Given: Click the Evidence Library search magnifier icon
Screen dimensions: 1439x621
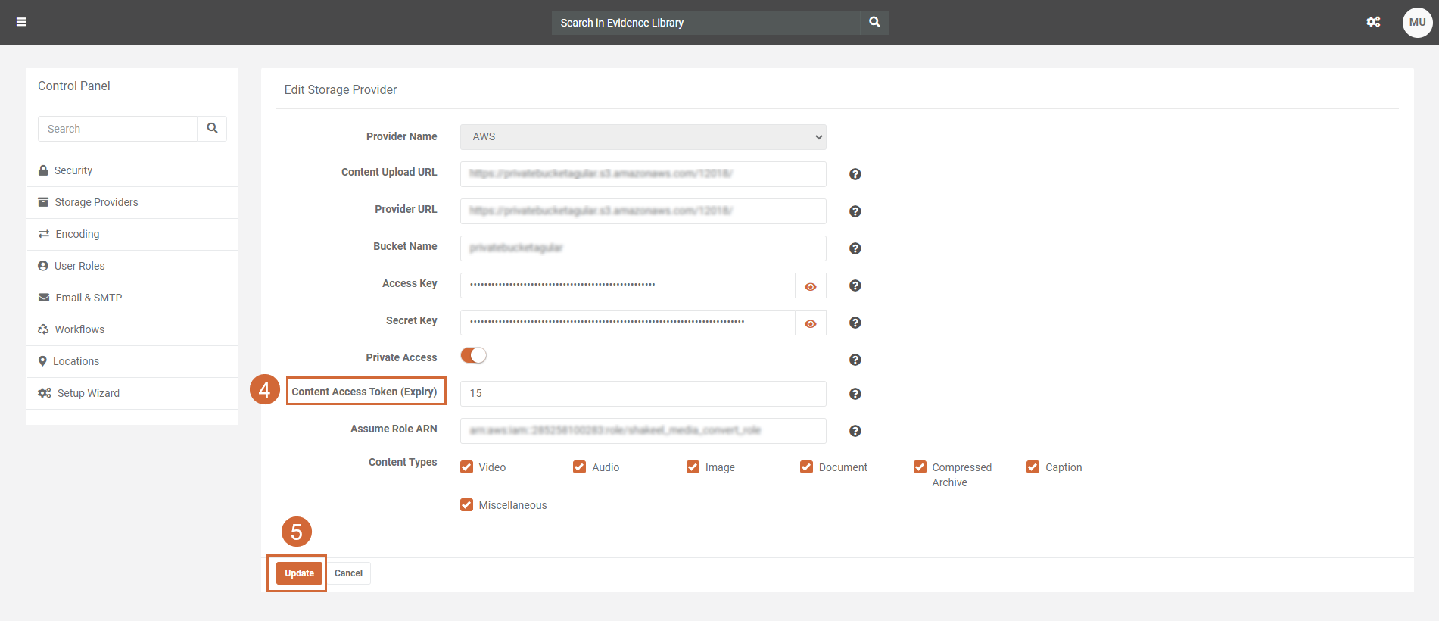Looking at the screenshot, I should [874, 22].
